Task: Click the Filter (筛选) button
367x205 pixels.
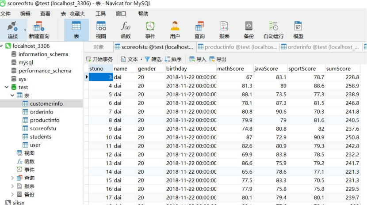Action: coord(153,59)
